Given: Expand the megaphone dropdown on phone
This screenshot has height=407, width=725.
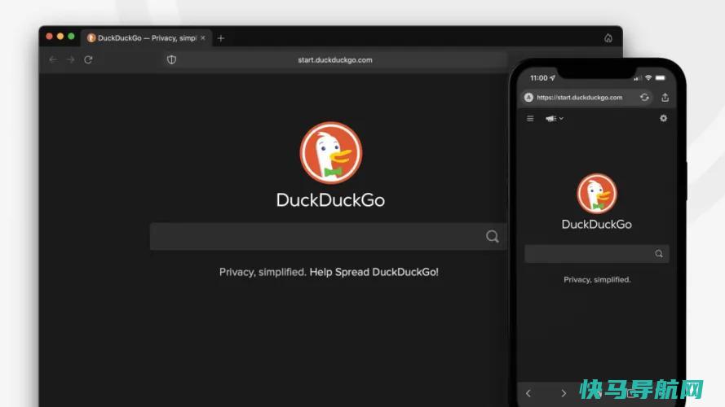Looking at the screenshot, I should click(554, 119).
